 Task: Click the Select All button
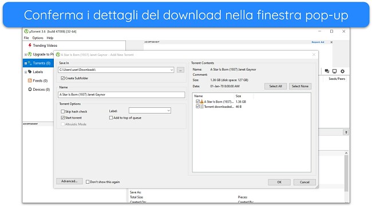point(275,86)
